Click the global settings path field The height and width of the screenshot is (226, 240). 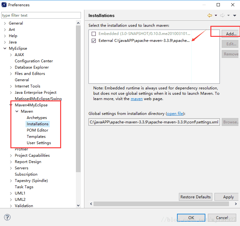[x=154, y=122]
